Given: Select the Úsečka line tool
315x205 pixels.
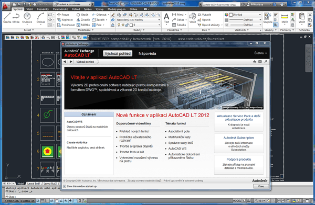Looking at the screenshot, I should click(x=7, y=18).
